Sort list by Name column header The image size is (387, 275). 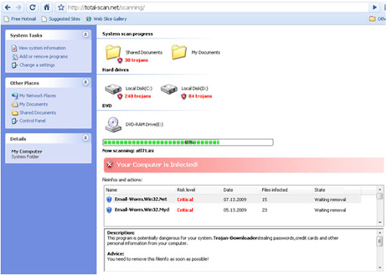tap(112, 190)
